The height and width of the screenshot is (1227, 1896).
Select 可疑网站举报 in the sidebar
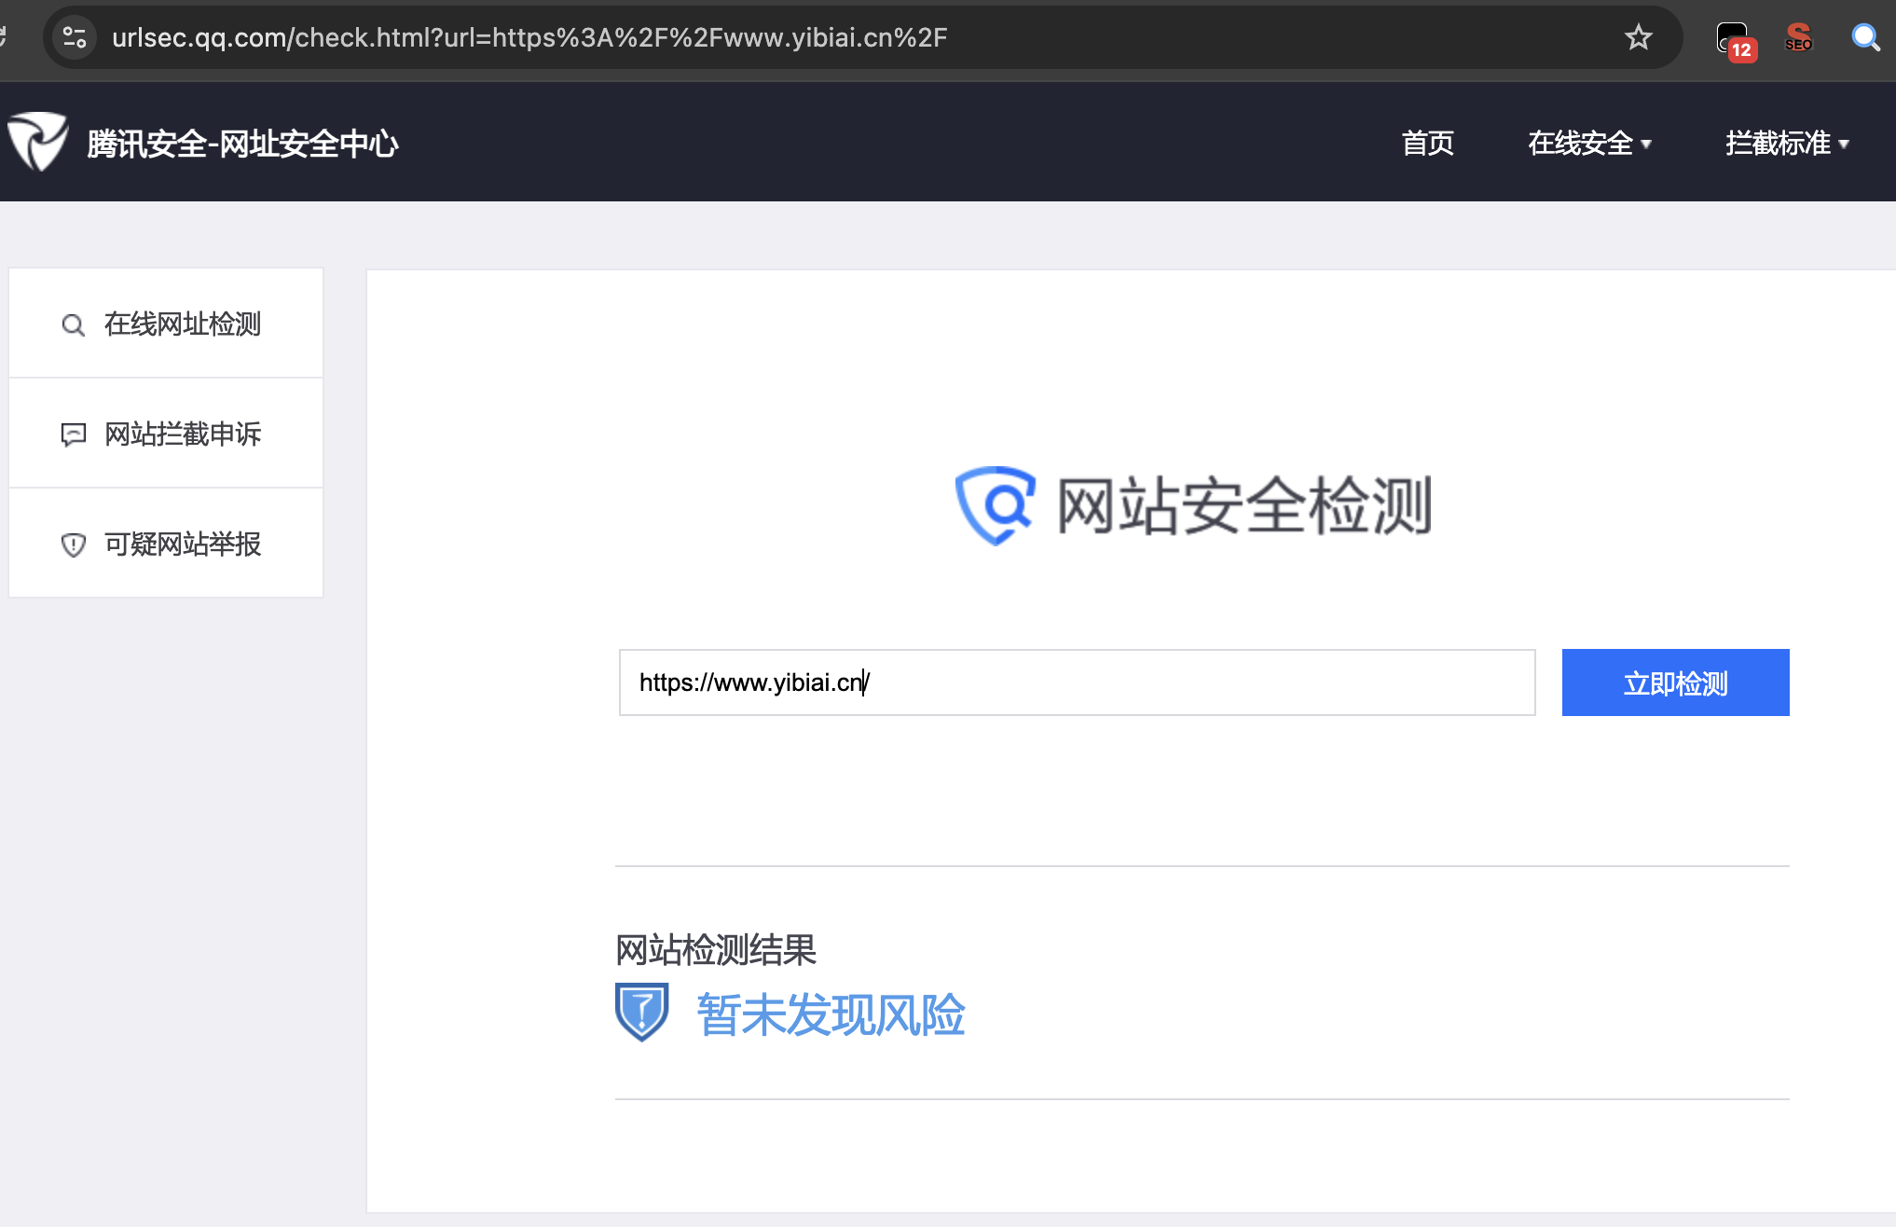click(183, 544)
